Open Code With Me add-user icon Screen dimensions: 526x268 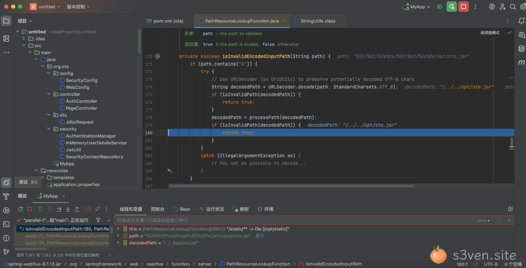tap(503, 7)
